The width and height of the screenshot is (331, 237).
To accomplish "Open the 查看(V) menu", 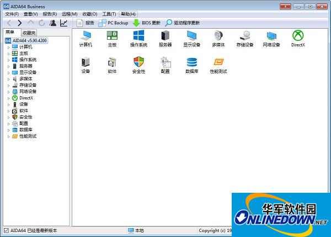I will coord(30,14).
